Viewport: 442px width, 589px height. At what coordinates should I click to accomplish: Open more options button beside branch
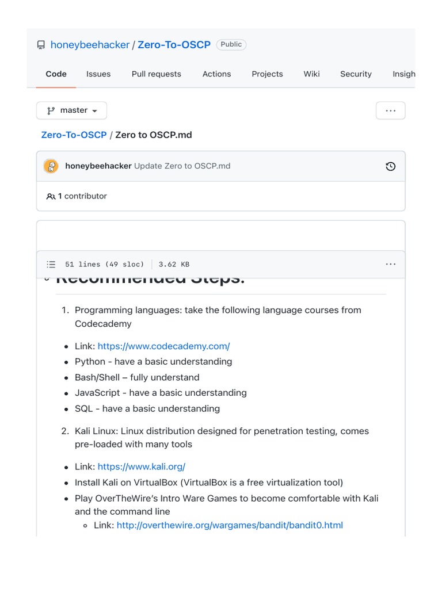coord(390,110)
